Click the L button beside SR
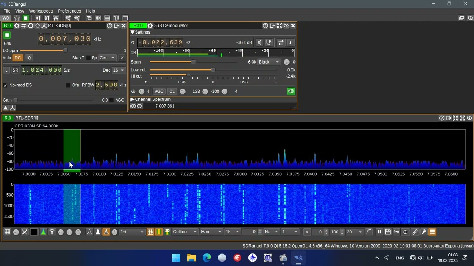Viewport: 474px width, 266px height. click(x=6, y=70)
